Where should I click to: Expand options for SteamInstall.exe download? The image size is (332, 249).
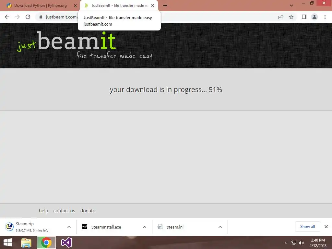(x=145, y=227)
